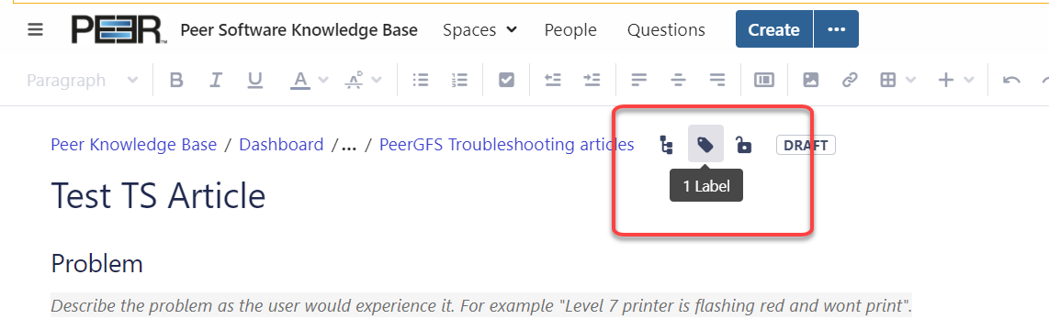The image size is (1049, 330).
Task: Open the labels tag icon
Action: pyautogui.click(x=705, y=144)
